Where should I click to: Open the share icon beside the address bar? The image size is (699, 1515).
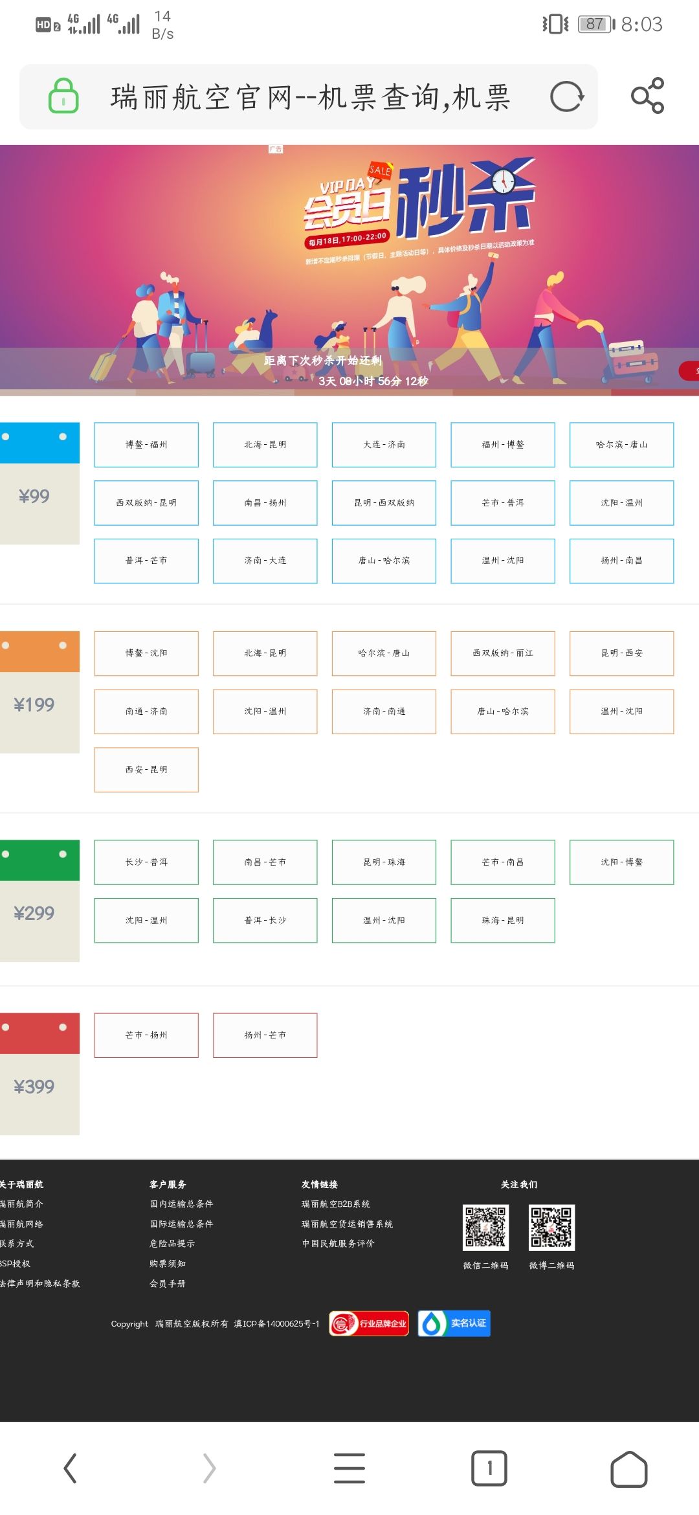pyautogui.click(x=648, y=96)
